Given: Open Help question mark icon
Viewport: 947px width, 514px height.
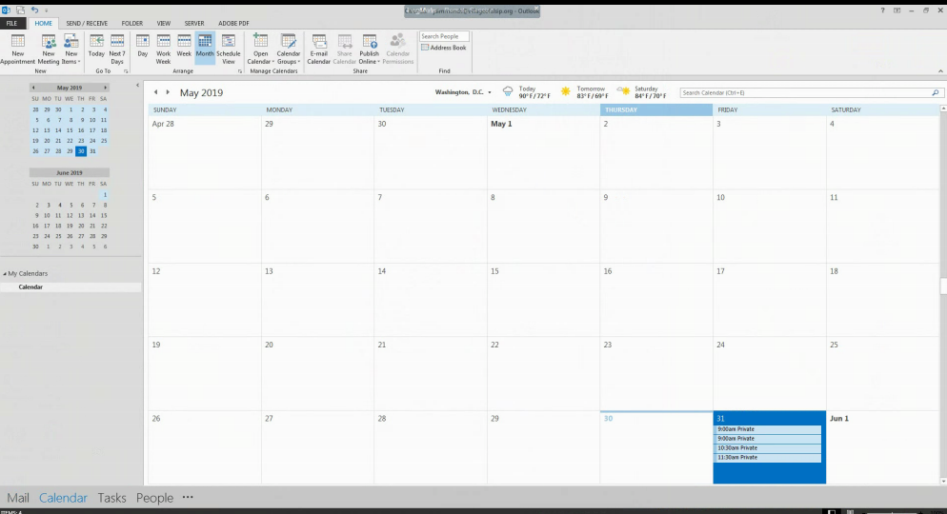Looking at the screenshot, I should (x=882, y=10).
